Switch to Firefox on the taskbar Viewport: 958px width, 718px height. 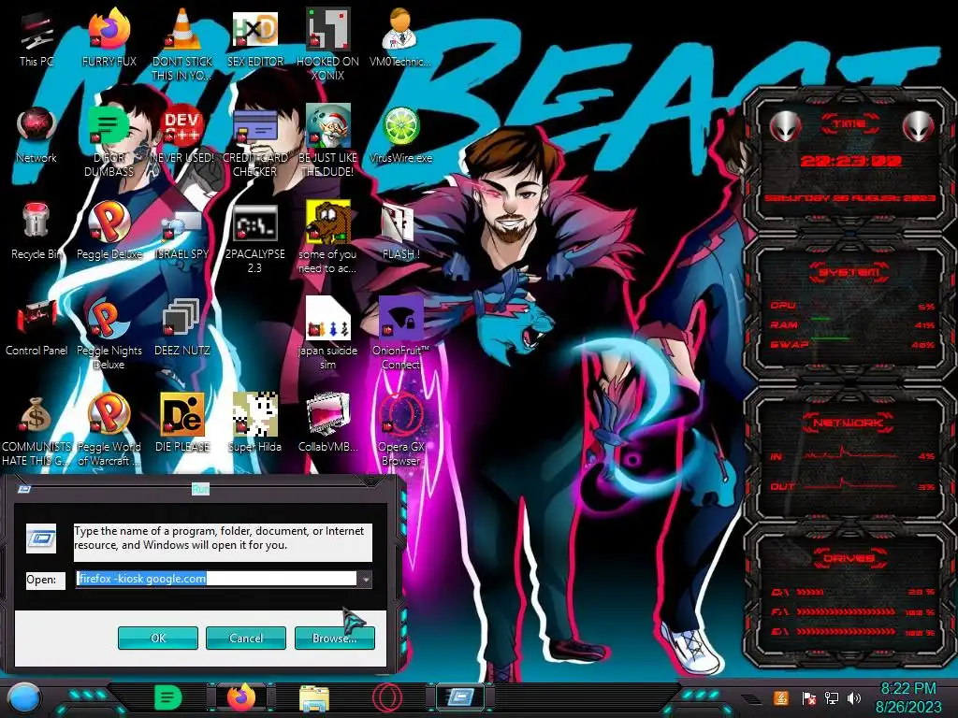[x=241, y=697]
